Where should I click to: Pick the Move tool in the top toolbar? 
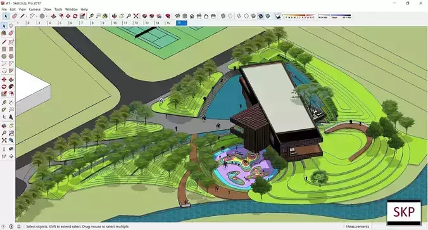(x=68, y=16)
